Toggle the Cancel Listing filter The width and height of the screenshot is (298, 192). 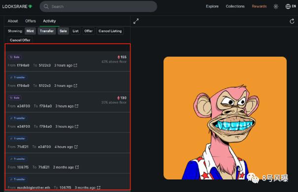click(110, 31)
